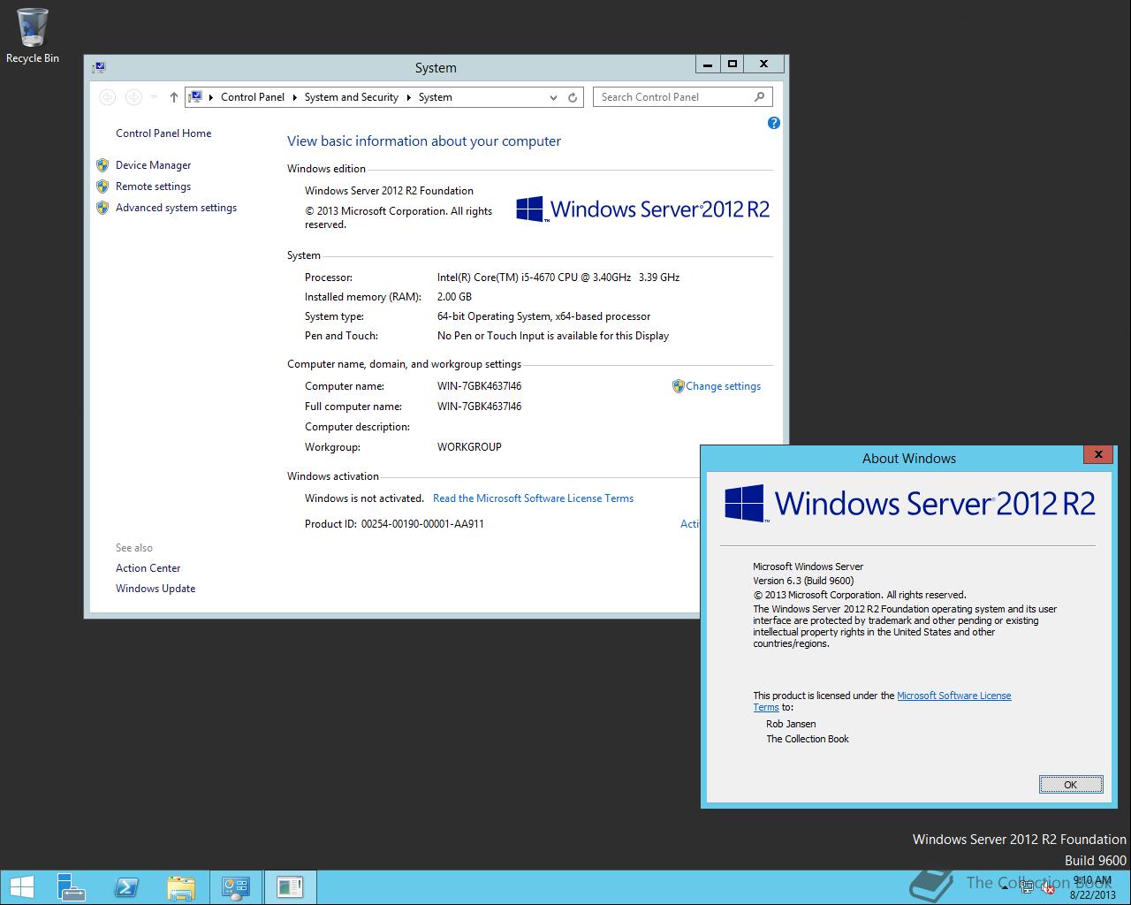1131x905 pixels.
Task: Click the Search Control Panel field
Action: (682, 97)
